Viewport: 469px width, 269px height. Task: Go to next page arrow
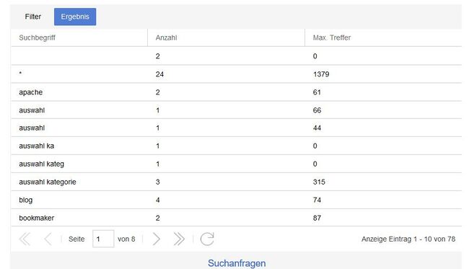pos(156,239)
